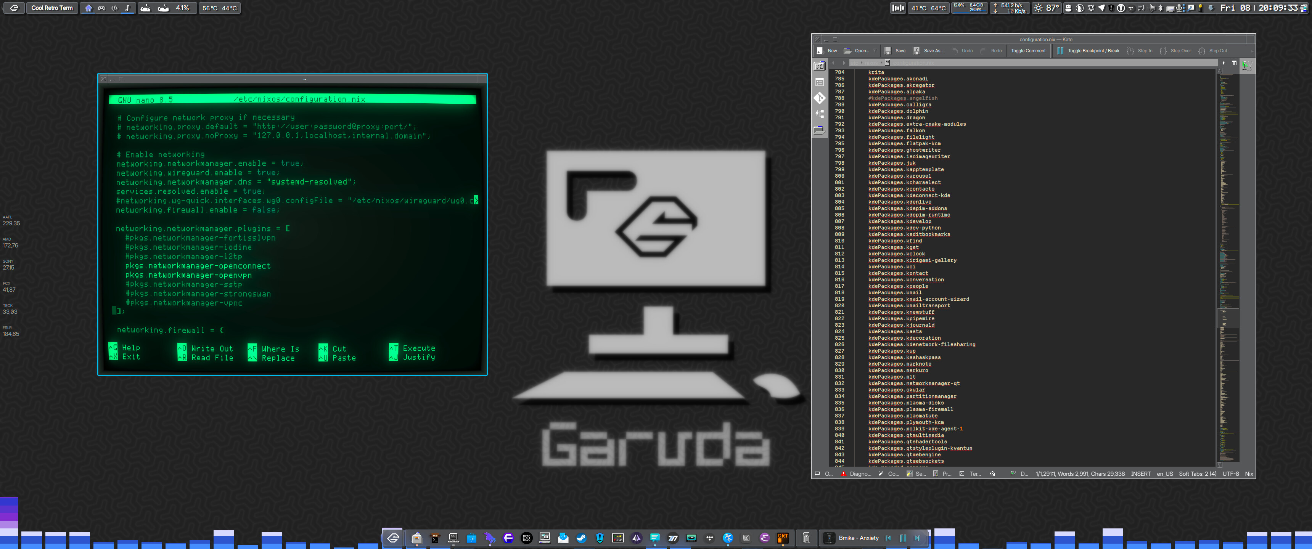Expand the Open recent files dropdown arrow
Screen dimensions: 1312x549
point(875,51)
